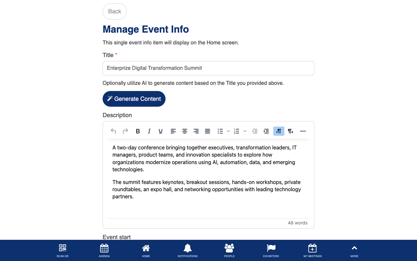Toggle underline formatting
This screenshot has height=261, width=417.
pos(161,131)
